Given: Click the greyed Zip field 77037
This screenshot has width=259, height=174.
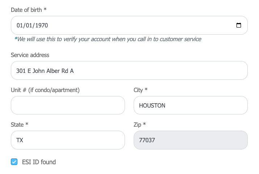Looking at the screenshot, I should [x=191, y=140].
